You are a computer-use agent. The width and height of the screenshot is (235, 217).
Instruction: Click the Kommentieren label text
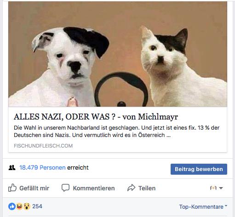(94, 188)
